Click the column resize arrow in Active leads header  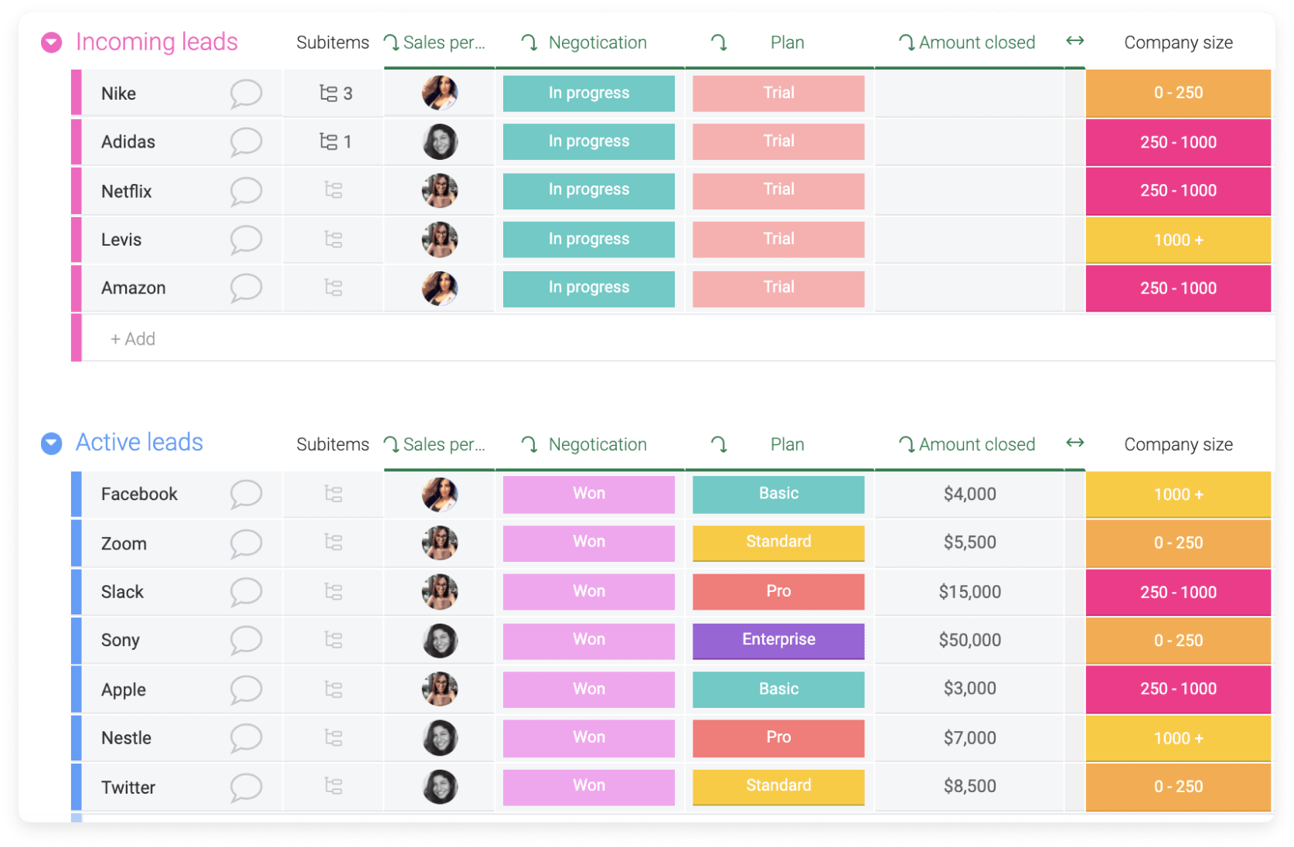pyautogui.click(x=1074, y=442)
